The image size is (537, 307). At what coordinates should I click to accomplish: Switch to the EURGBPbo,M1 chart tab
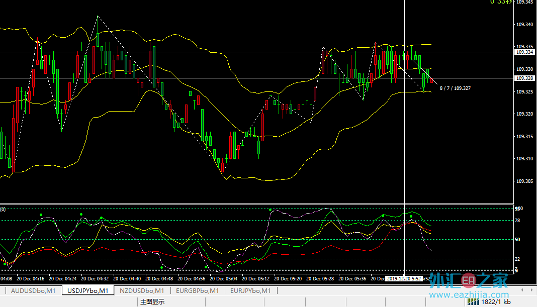point(197,290)
